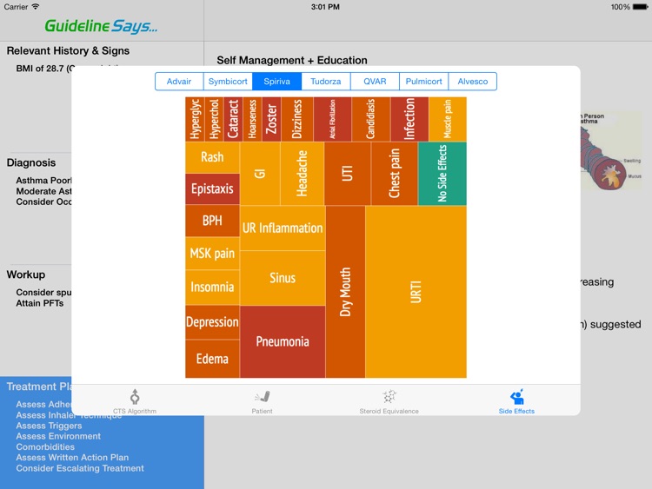Open the Steroid Equivalence molecule icon
Screen dimensions: 652x489
tap(389, 397)
